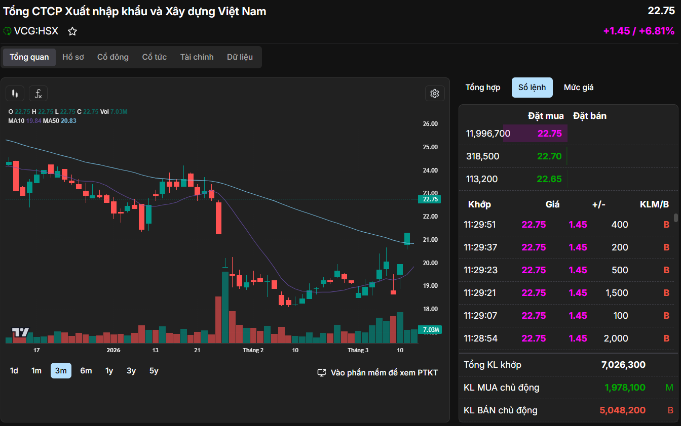Screen dimensions: 681x426
Task: Open Vào phần mềm để xem PTKT
Action: click(x=384, y=373)
